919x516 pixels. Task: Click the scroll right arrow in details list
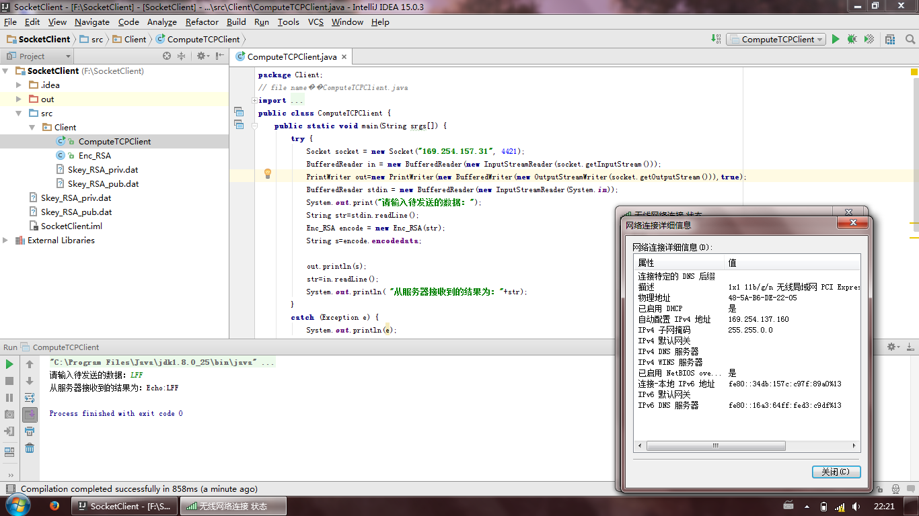coord(854,445)
